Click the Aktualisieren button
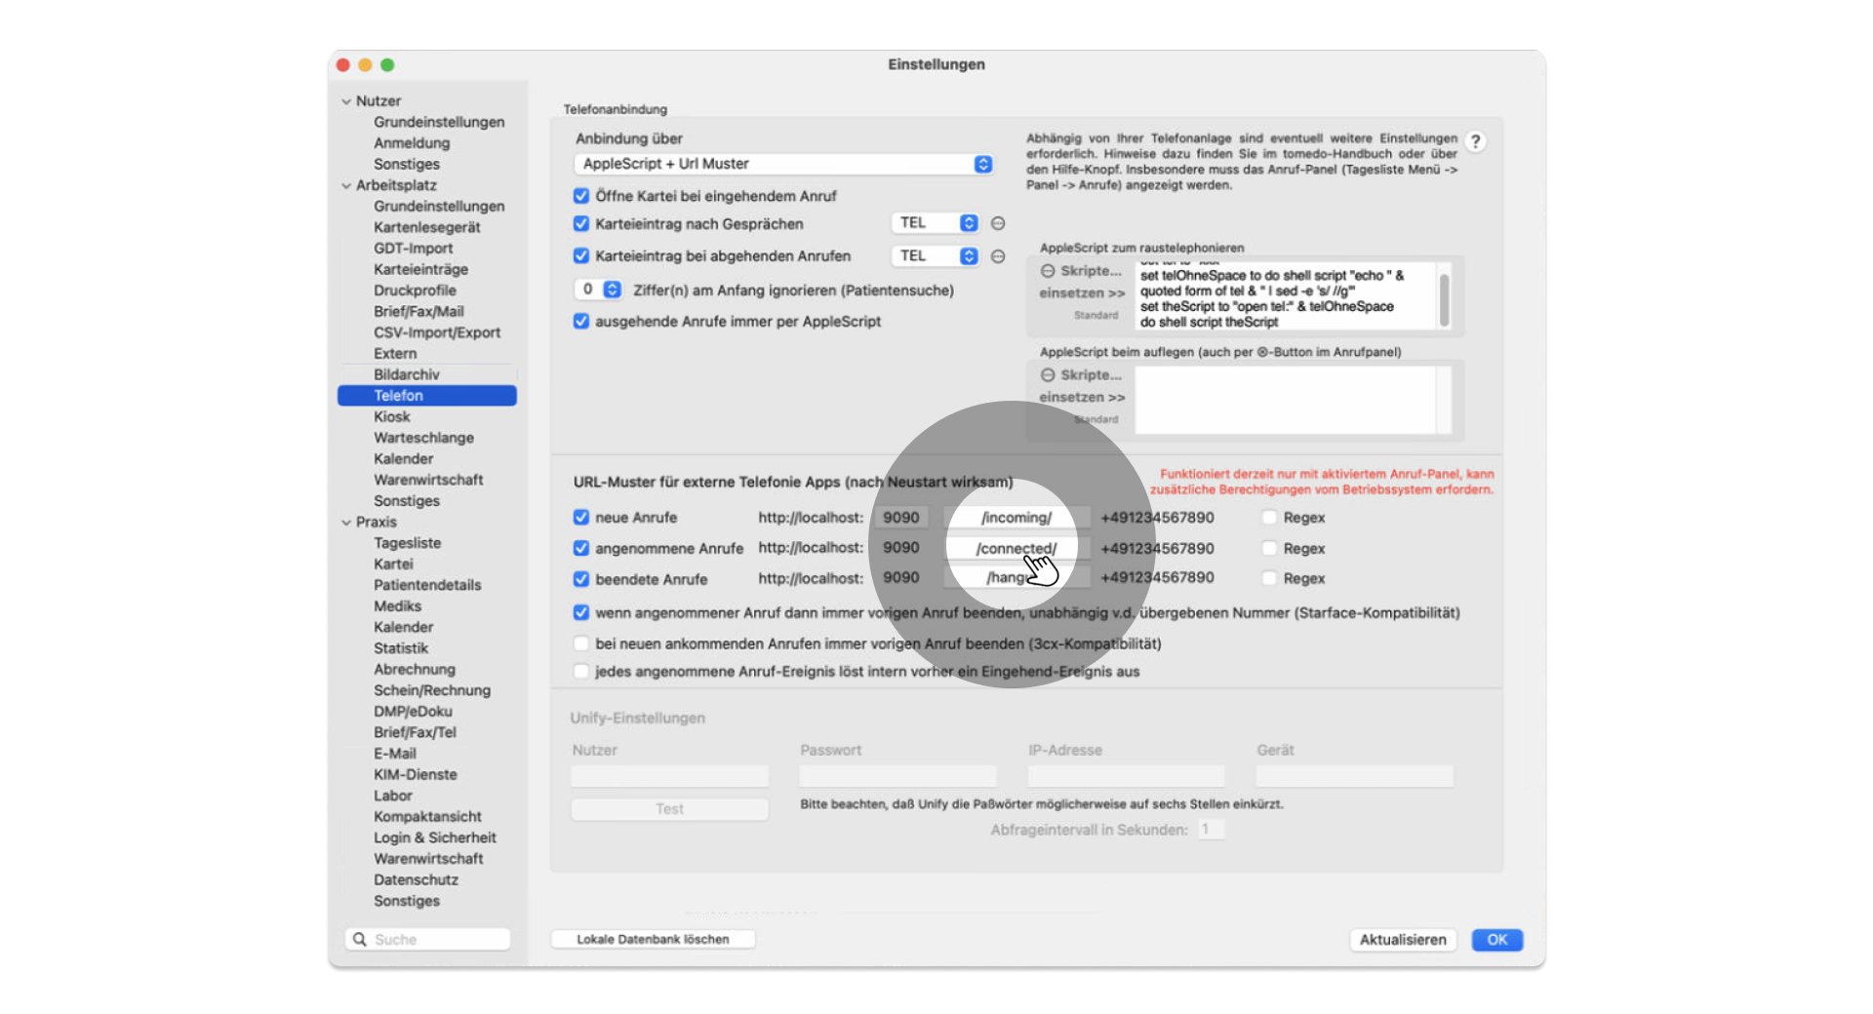Image resolution: width=1873 pixels, height=1014 pixels. (x=1403, y=940)
